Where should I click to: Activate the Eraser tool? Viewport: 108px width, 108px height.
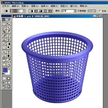[x=4, y=44]
